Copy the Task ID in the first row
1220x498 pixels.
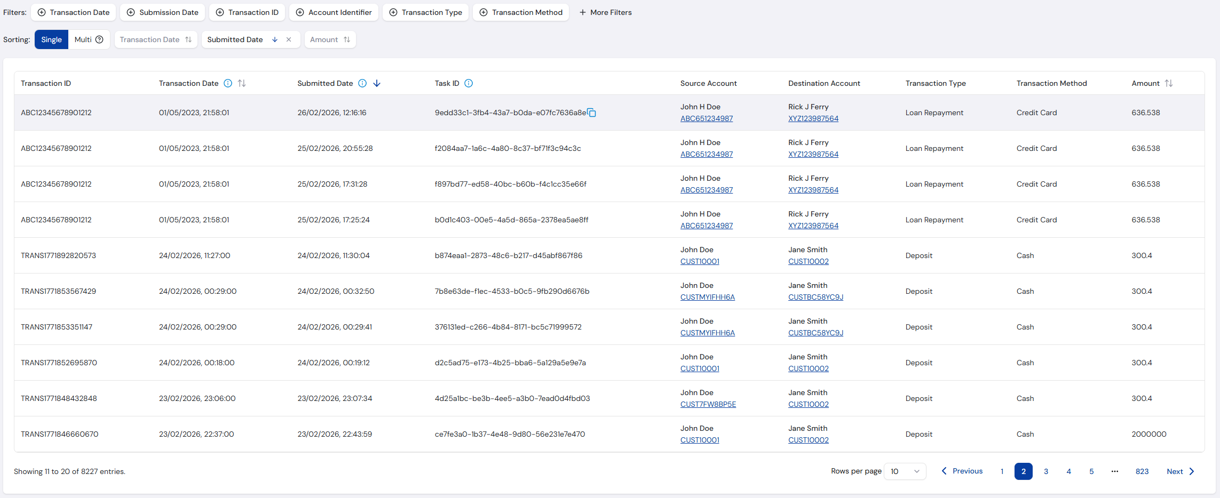point(591,113)
